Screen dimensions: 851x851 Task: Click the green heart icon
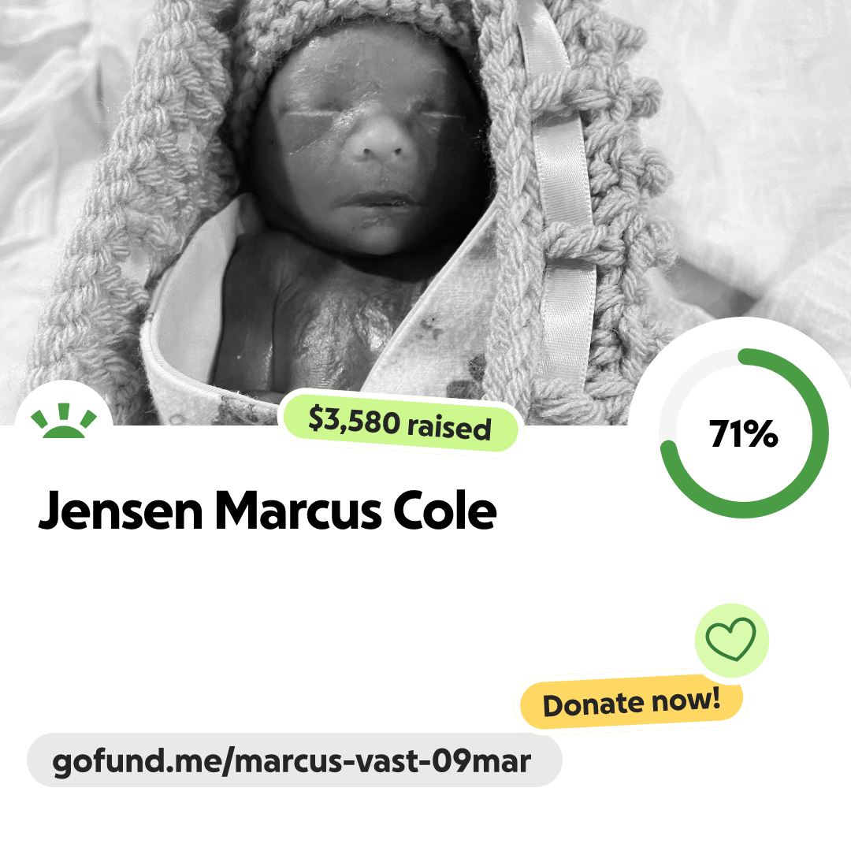coord(731,639)
